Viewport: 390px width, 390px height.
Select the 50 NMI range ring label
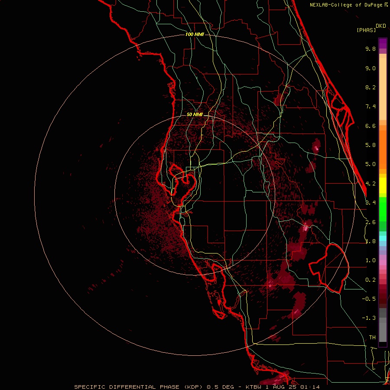[x=195, y=115]
